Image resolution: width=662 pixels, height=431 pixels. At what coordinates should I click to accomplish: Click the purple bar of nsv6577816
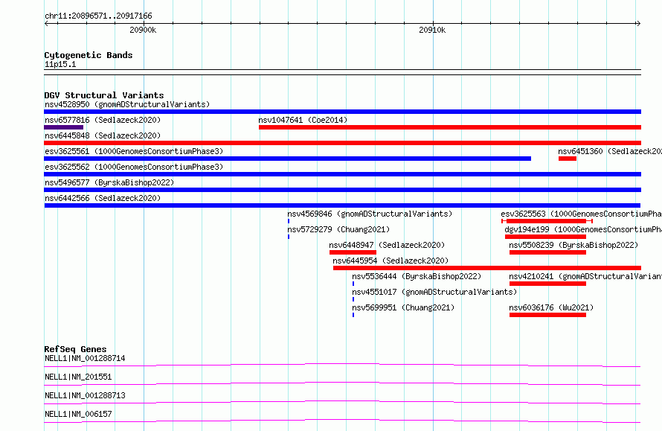[x=64, y=127]
